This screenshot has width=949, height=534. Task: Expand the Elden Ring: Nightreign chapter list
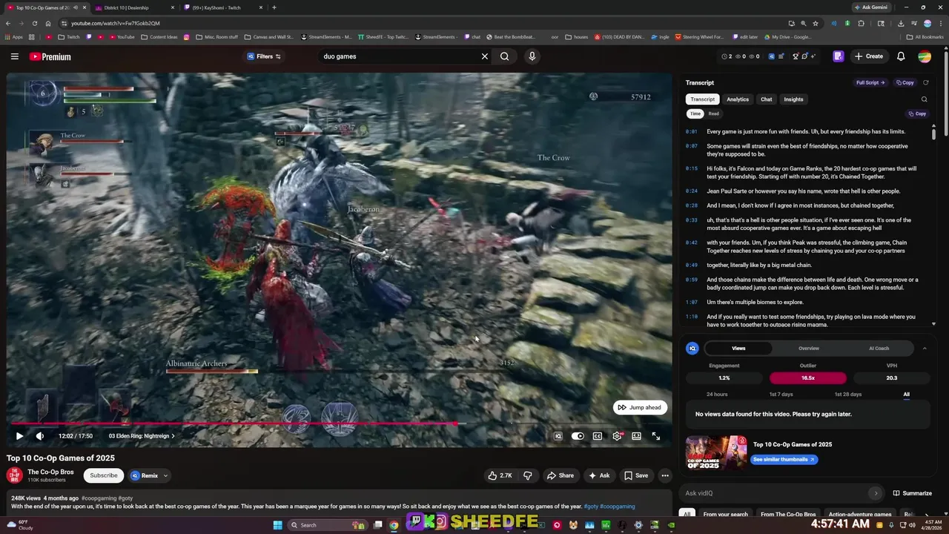point(142,436)
